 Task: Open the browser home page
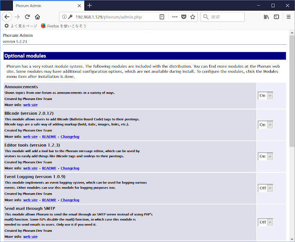(x=37, y=17)
